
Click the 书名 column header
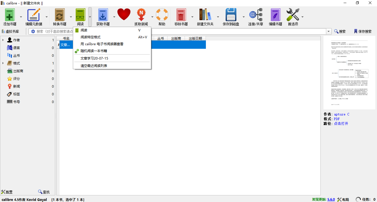[x=66, y=38]
